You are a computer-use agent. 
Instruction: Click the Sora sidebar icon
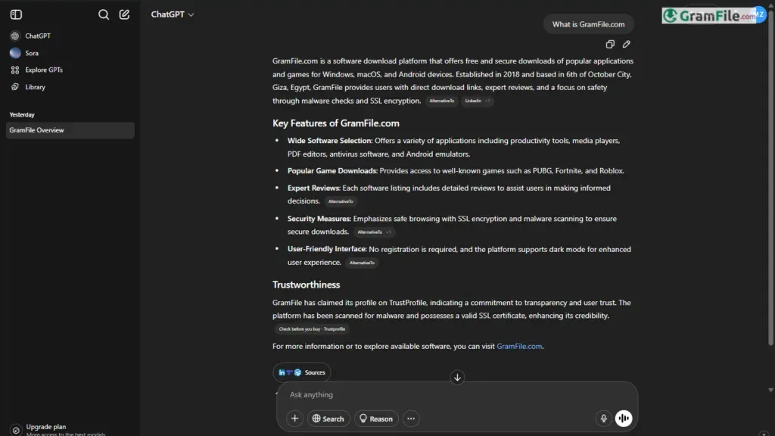[x=15, y=53]
